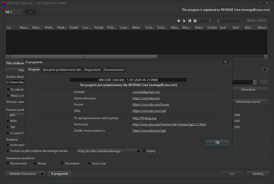
Task: Skip to previous track icon
Action: click(x=190, y=21)
